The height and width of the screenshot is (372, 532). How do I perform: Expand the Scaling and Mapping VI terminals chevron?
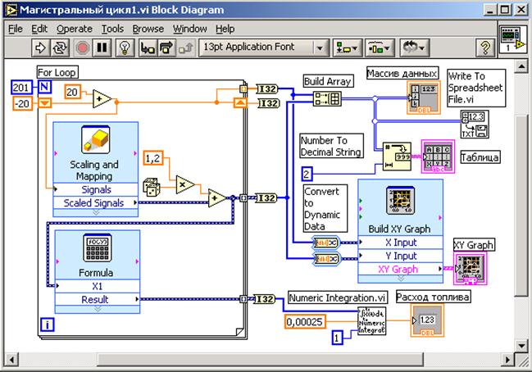tap(96, 213)
